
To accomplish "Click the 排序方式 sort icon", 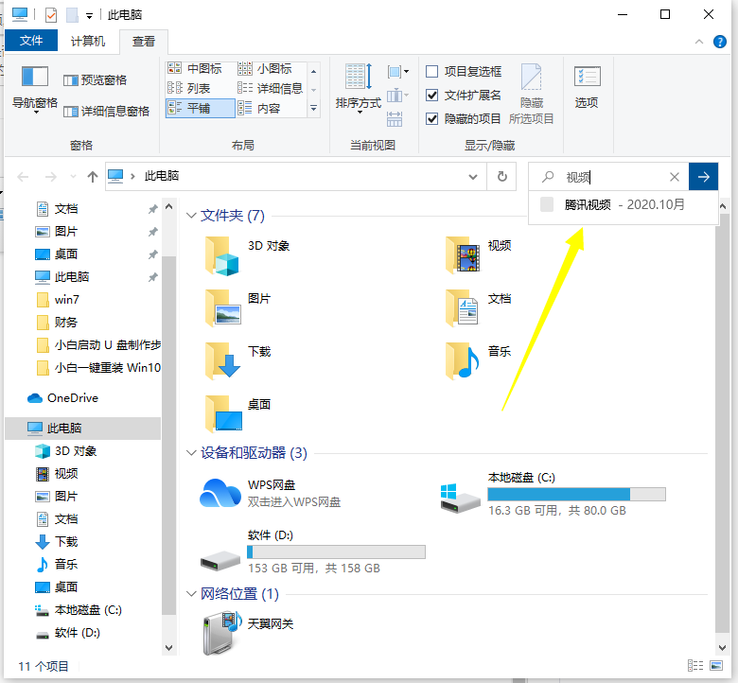I will point(358,78).
